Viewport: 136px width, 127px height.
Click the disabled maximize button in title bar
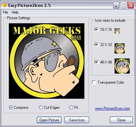pyautogui.click(x=123, y=5)
